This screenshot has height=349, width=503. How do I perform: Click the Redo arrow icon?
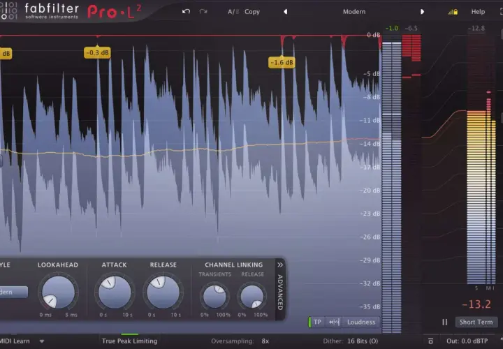[x=203, y=12]
